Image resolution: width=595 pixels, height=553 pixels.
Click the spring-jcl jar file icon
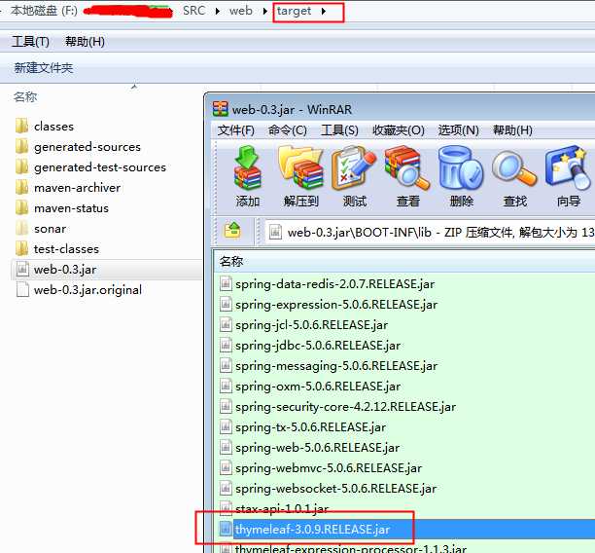point(226,324)
